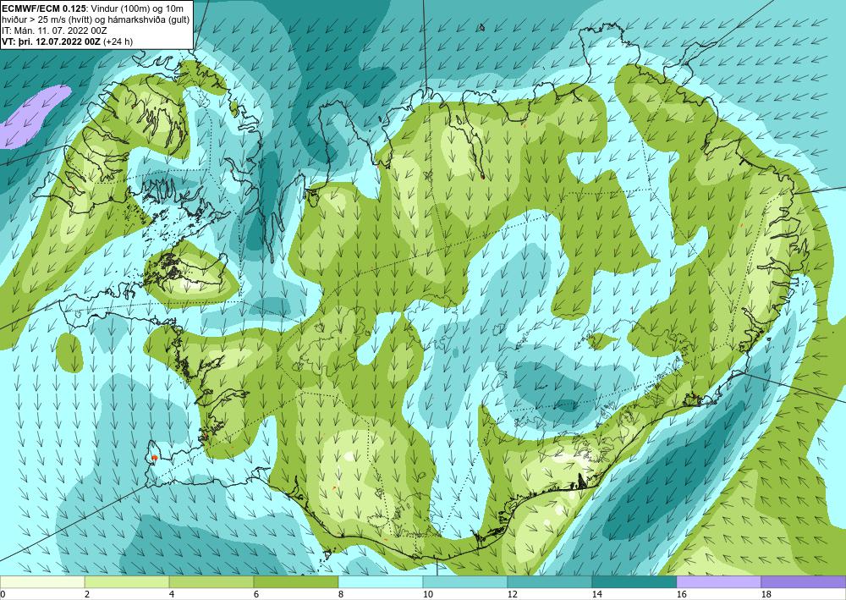Image resolution: width=846 pixels, height=600 pixels.
Task: Click the legend scale value "18"
Action: coord(766,594)
